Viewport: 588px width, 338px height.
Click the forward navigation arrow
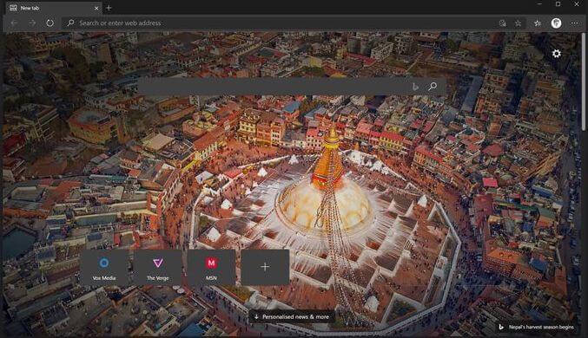32,23
